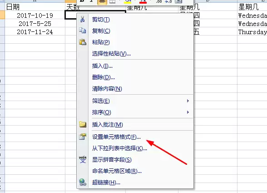This screenshot has height=193, width=267.
Task: Select the highlighted row header of the 2017-10-19 row
Action: (x=2, y=15)
